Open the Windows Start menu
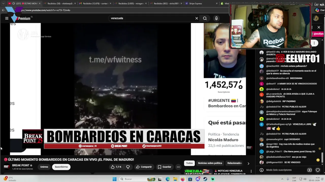The width and height of the screenshot is (325, 182). (115, 179)
